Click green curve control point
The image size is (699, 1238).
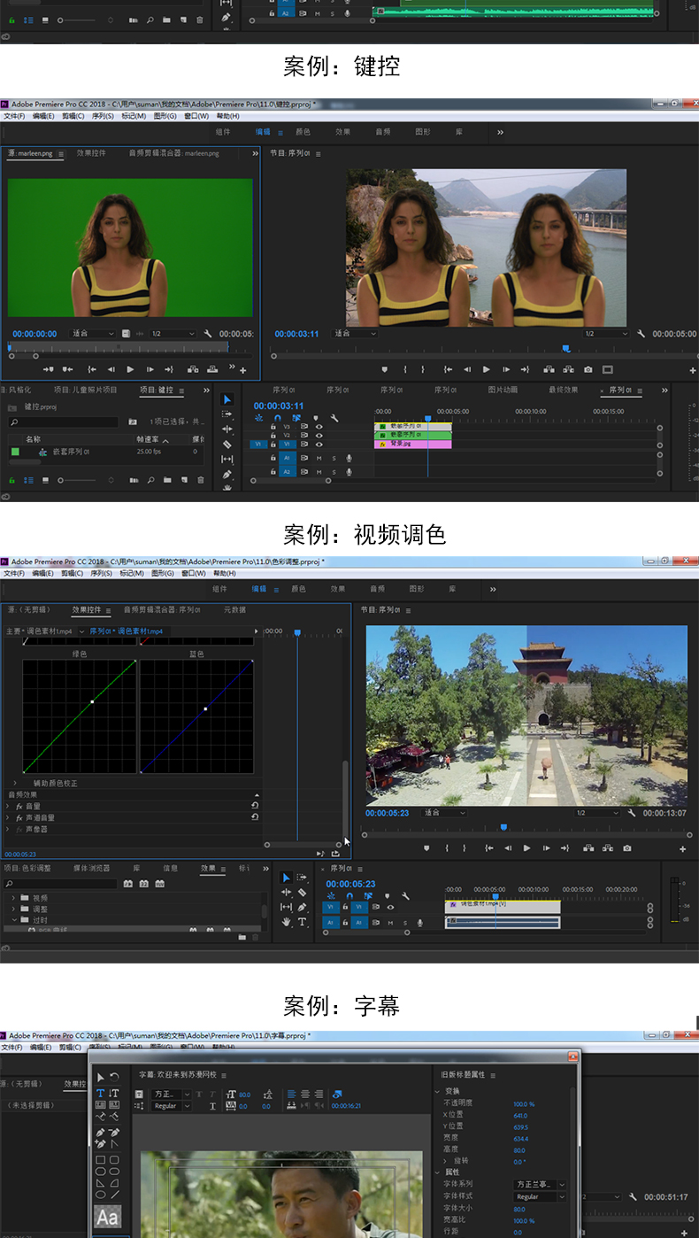(92, 702)
